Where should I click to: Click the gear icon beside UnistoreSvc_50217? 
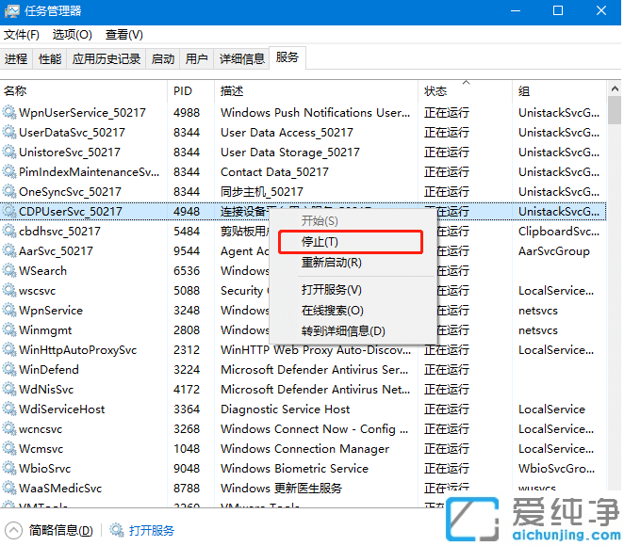tap(9, 152)
